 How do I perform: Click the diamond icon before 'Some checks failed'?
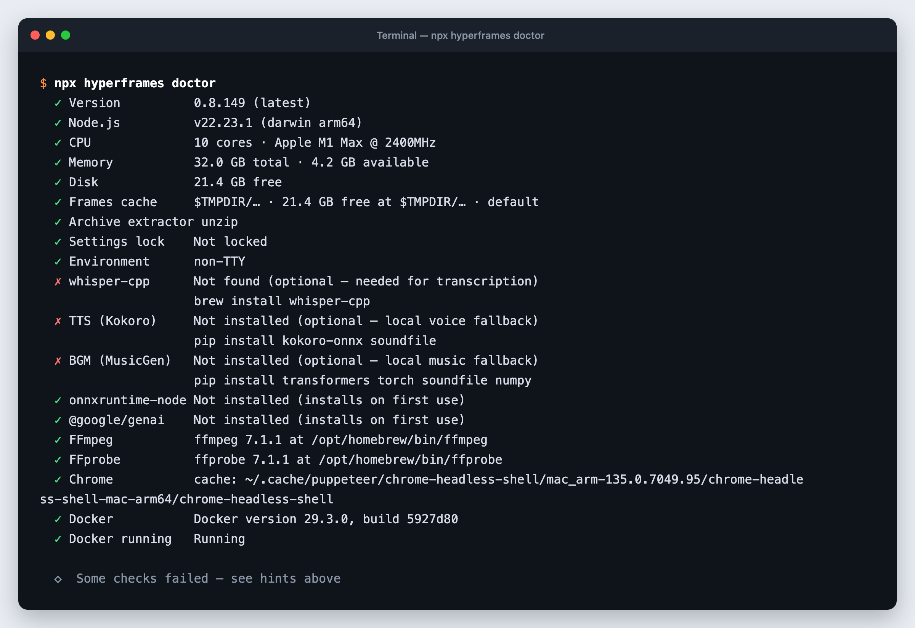(58, 579)
